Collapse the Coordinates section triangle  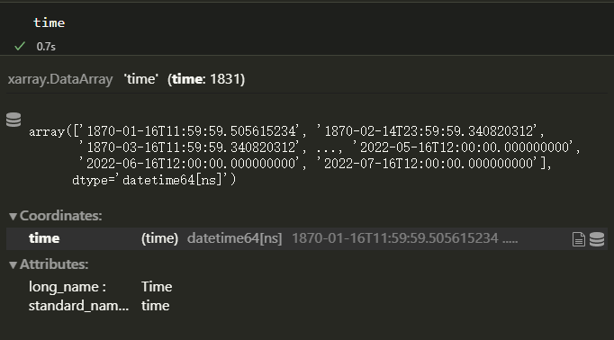(13, 216)
